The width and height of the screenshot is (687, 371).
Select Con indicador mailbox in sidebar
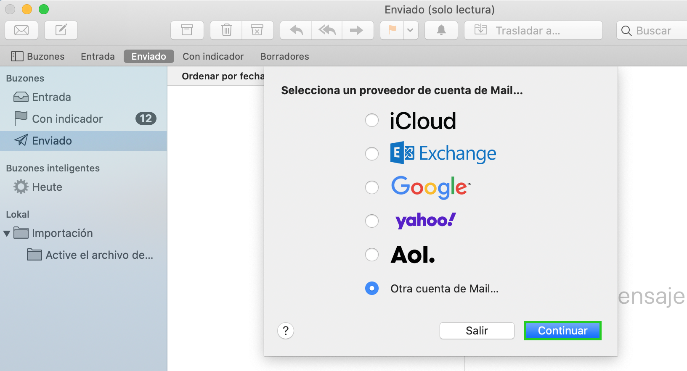[83, 119]
